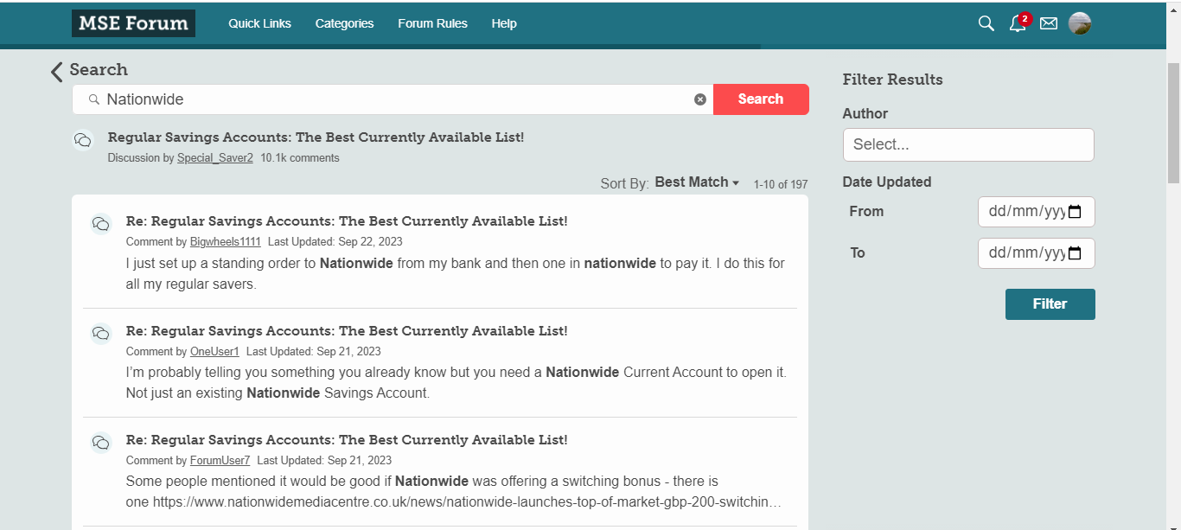This screenshot has height=530, width=1181.
Task: Click the magnifier icon inside search box
Action: click(x=93, y=99)
